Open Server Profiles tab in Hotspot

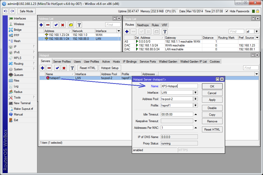pyautogui.click(x=62, y=62)
